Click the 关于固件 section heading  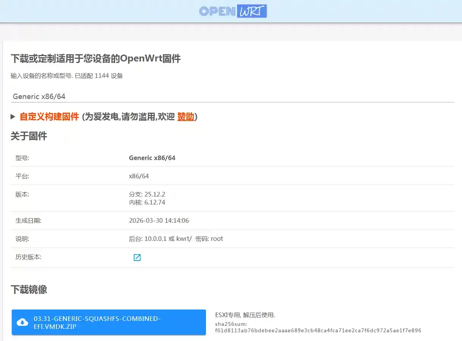point(29,136)
